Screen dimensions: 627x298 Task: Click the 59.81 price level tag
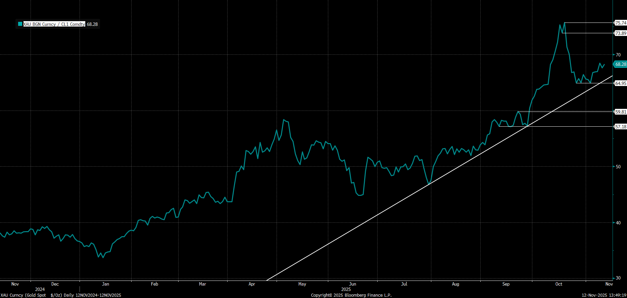tap(621, 112)
